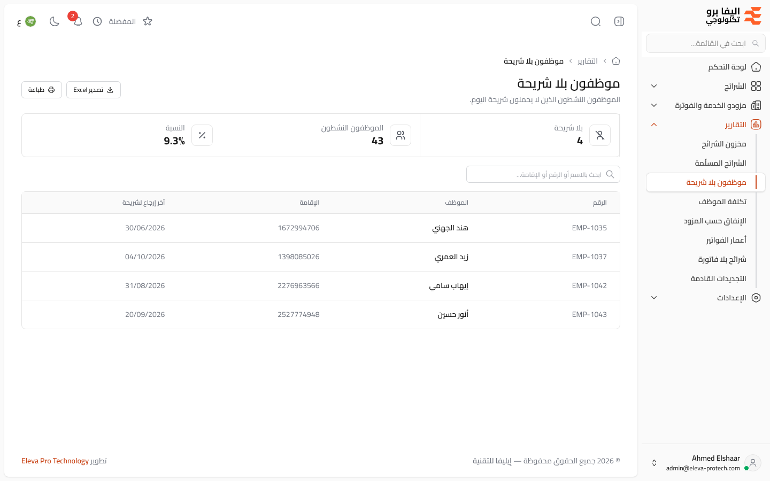Open الإنفاق حسب المزود report
The image size is (770, 481).
(x=715, y=221)
